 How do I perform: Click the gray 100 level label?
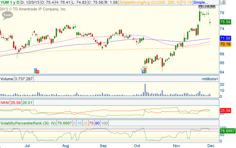[x=105, y=123]
